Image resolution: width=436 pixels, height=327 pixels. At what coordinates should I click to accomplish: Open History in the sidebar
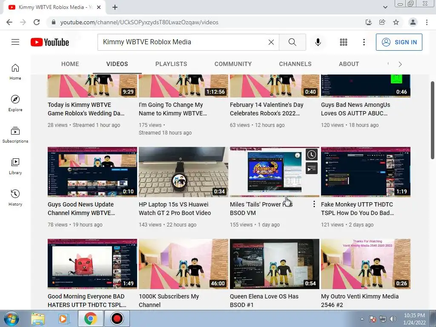point(15,198)
